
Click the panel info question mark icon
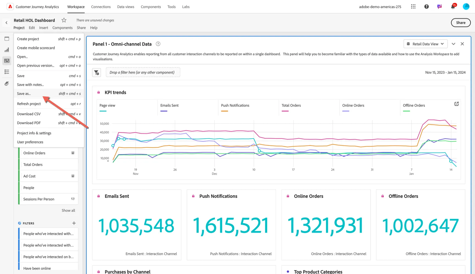pos(158,44)
